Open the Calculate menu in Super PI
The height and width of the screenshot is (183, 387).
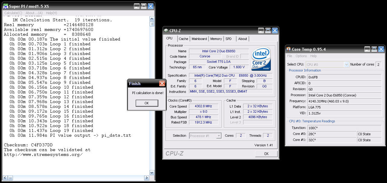coord(13,13)
